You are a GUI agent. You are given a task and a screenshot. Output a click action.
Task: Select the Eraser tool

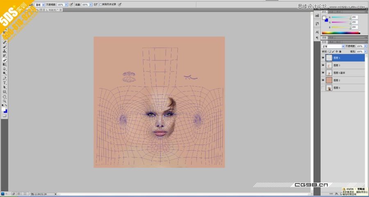coord(5,60)
